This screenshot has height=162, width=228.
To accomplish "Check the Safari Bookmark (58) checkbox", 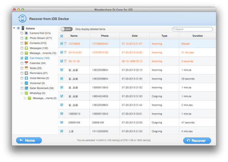I will tap(22, 88).
